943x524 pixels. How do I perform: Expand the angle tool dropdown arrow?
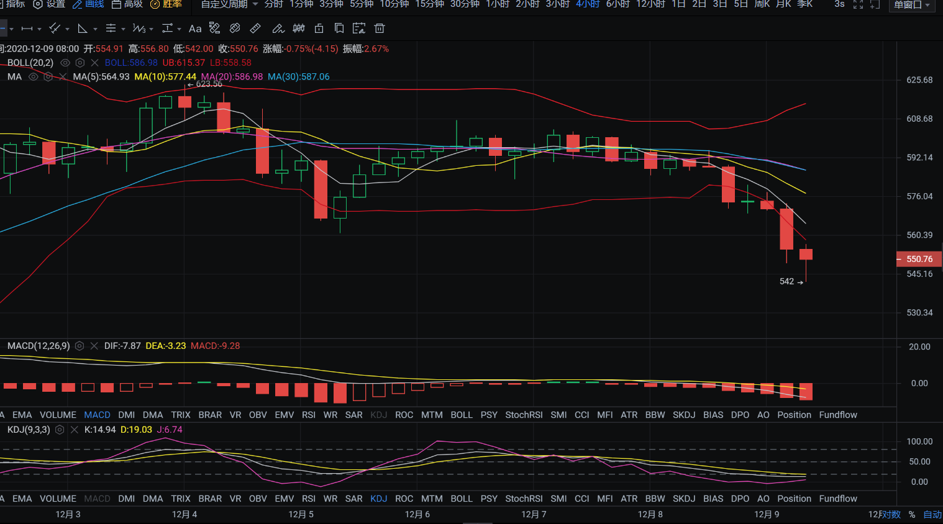click(95, 29)
